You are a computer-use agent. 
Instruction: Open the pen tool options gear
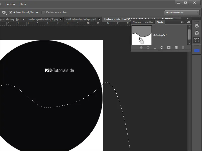pos(4,12)
